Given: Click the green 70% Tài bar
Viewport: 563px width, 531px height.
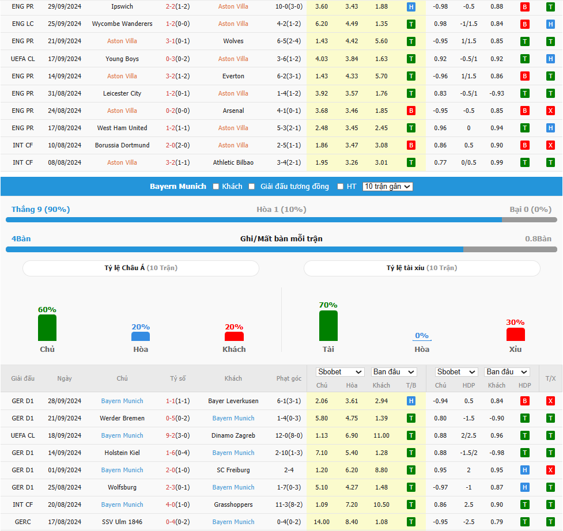Looking at the screenshot, I should pyautogui.click(x=328, y=326).
